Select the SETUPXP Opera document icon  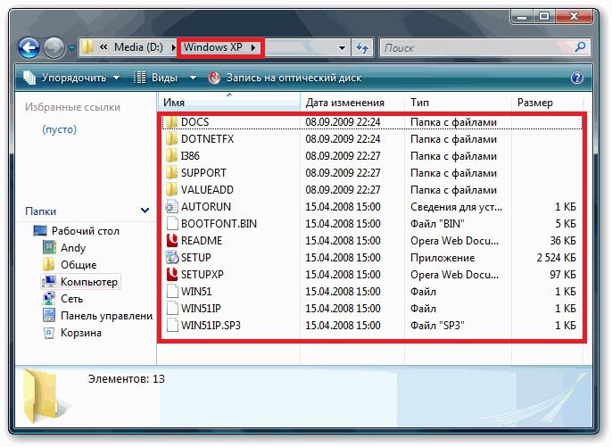(x=171, y=275)
